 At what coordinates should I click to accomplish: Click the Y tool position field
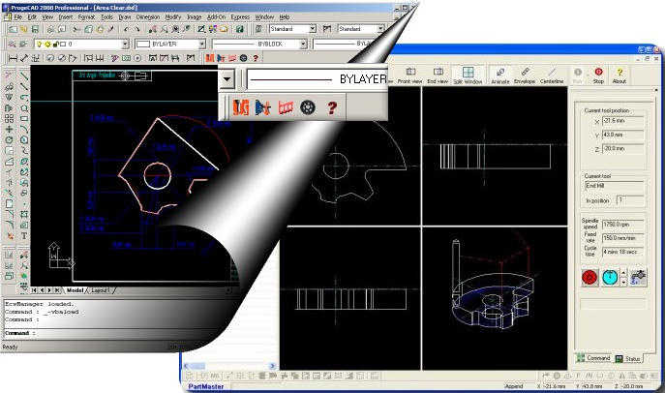click(622, 135)
